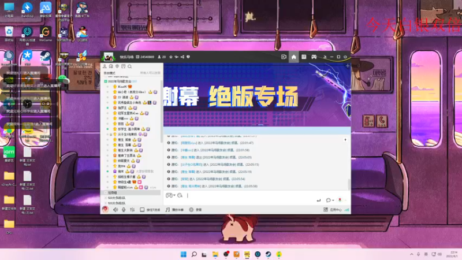Viewport: 462px width, 260px height.
Task: Open Steam from the taskbar
Action: tap(268, 254)
